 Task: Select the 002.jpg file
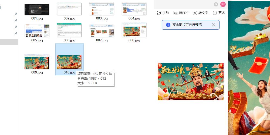(x=69, y=9)
